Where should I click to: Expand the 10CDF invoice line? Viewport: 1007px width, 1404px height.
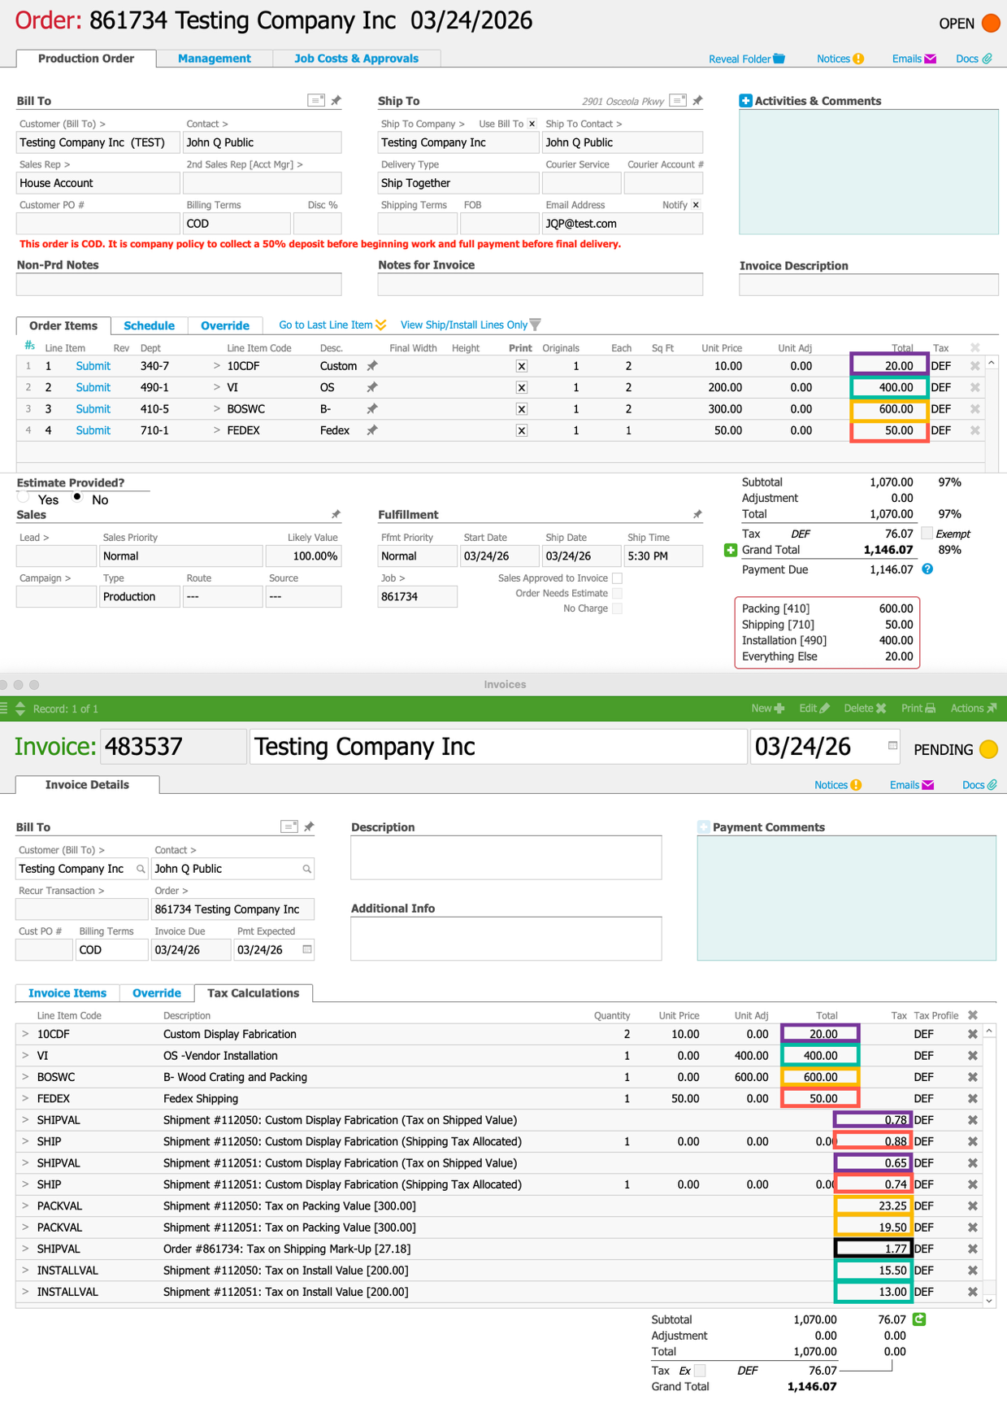(25, 1034)
